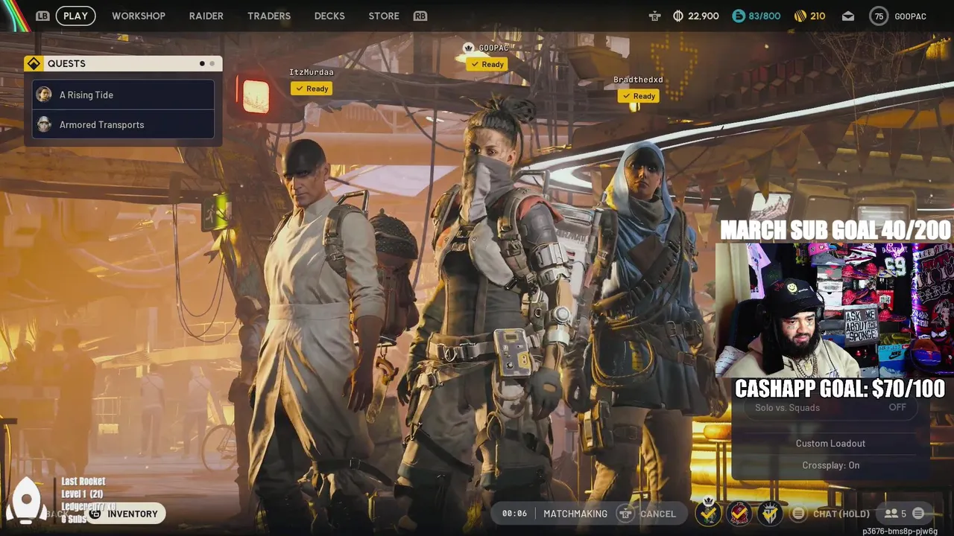Click the right-stick icon beside CANCEL

pos(625,514)
